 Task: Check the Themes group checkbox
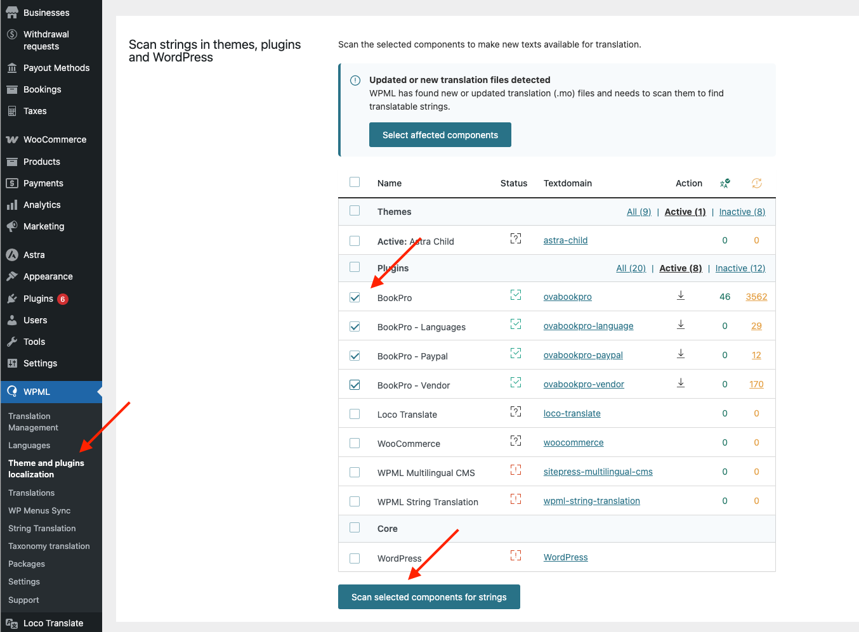pos(355,210)
